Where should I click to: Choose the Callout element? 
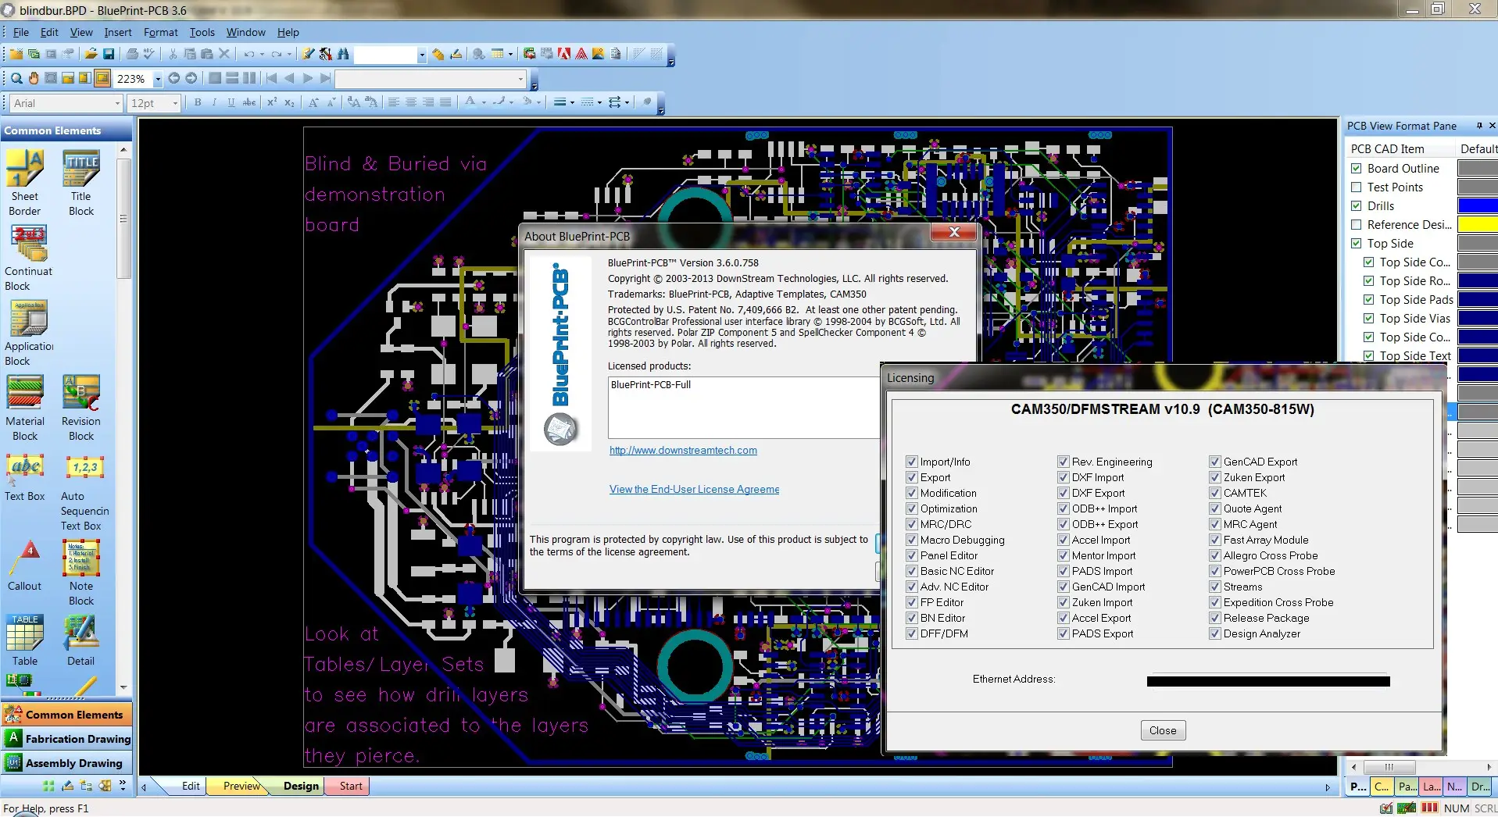point(25,565)
